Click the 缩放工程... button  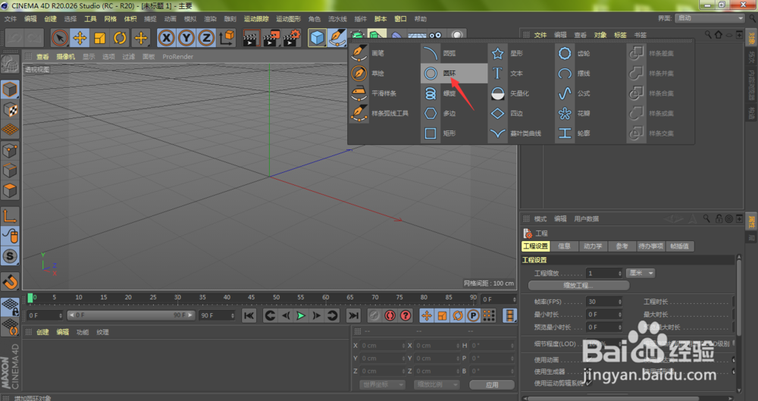[578, 285]
